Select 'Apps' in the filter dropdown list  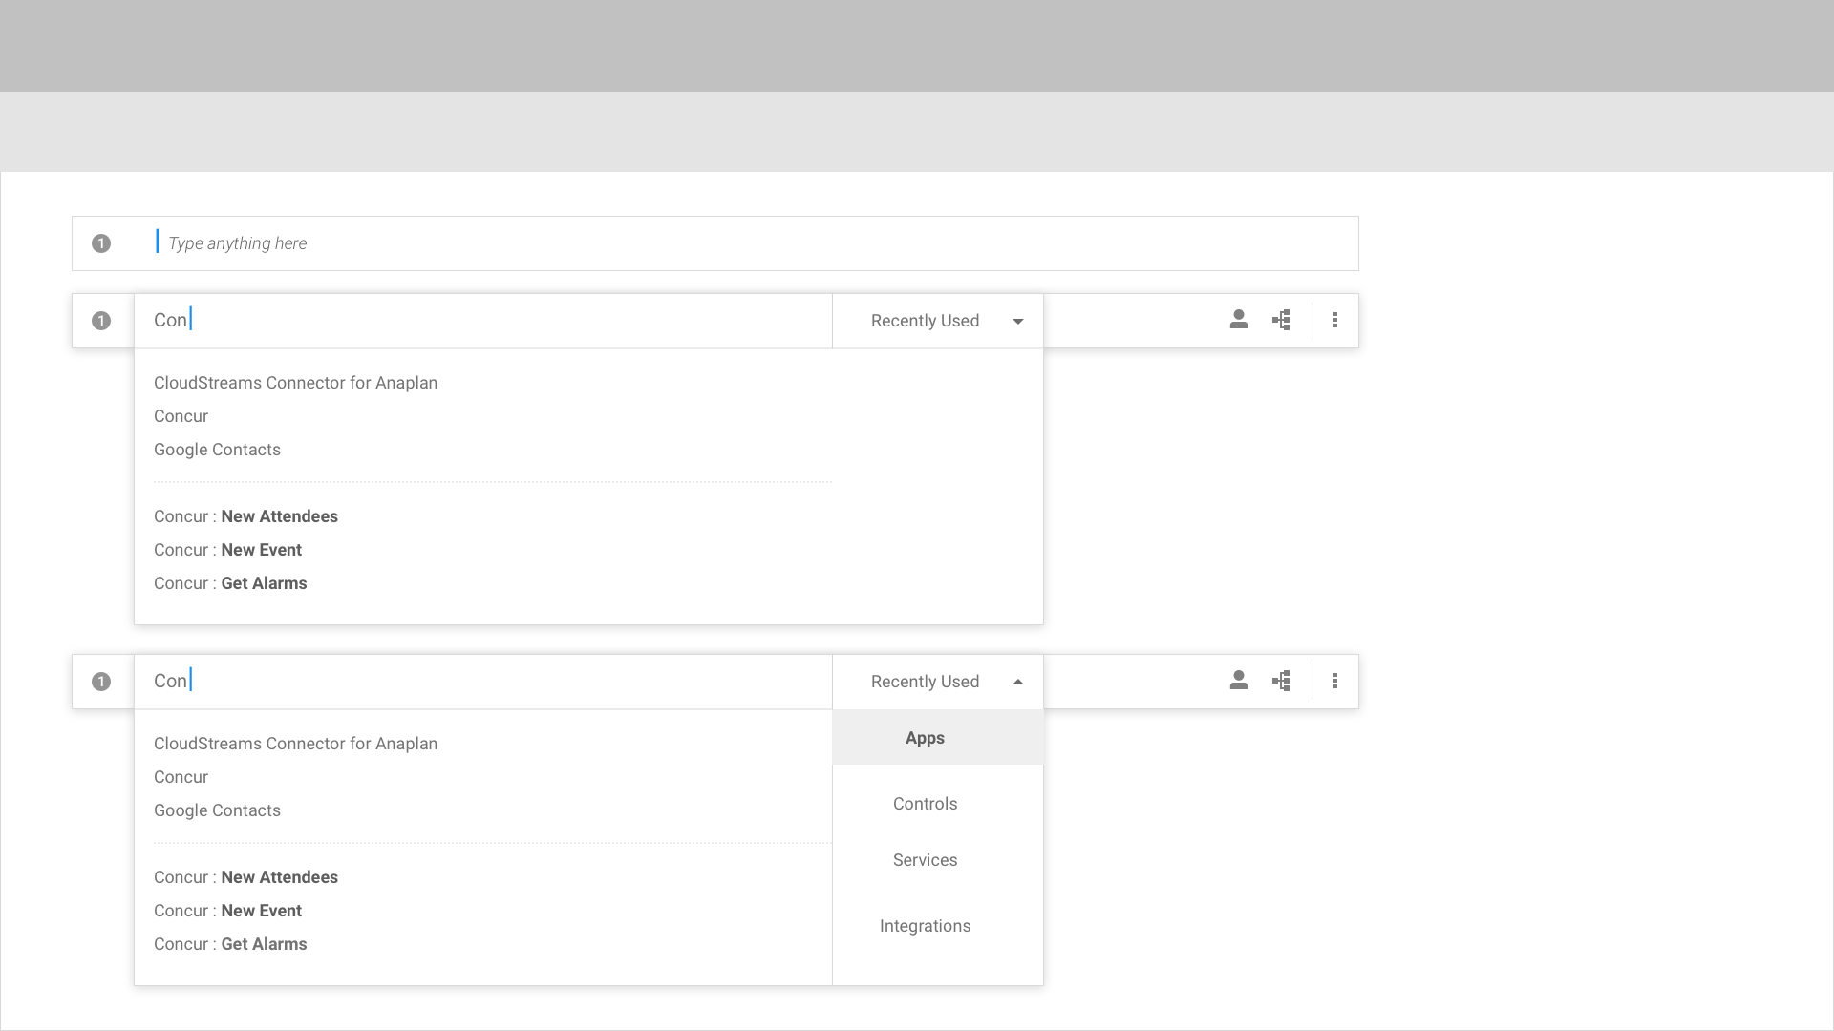tap(938, 738)
